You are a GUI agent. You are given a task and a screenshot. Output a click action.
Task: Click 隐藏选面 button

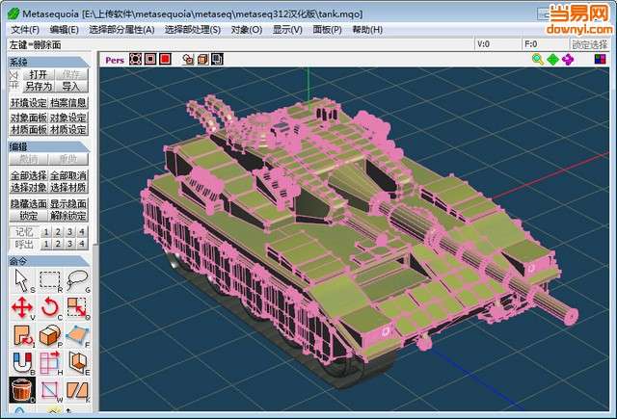pos(28,203)
